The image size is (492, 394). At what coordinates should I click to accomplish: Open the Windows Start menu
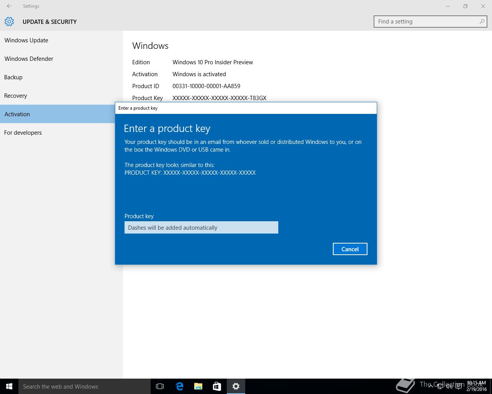click(9, 386)
